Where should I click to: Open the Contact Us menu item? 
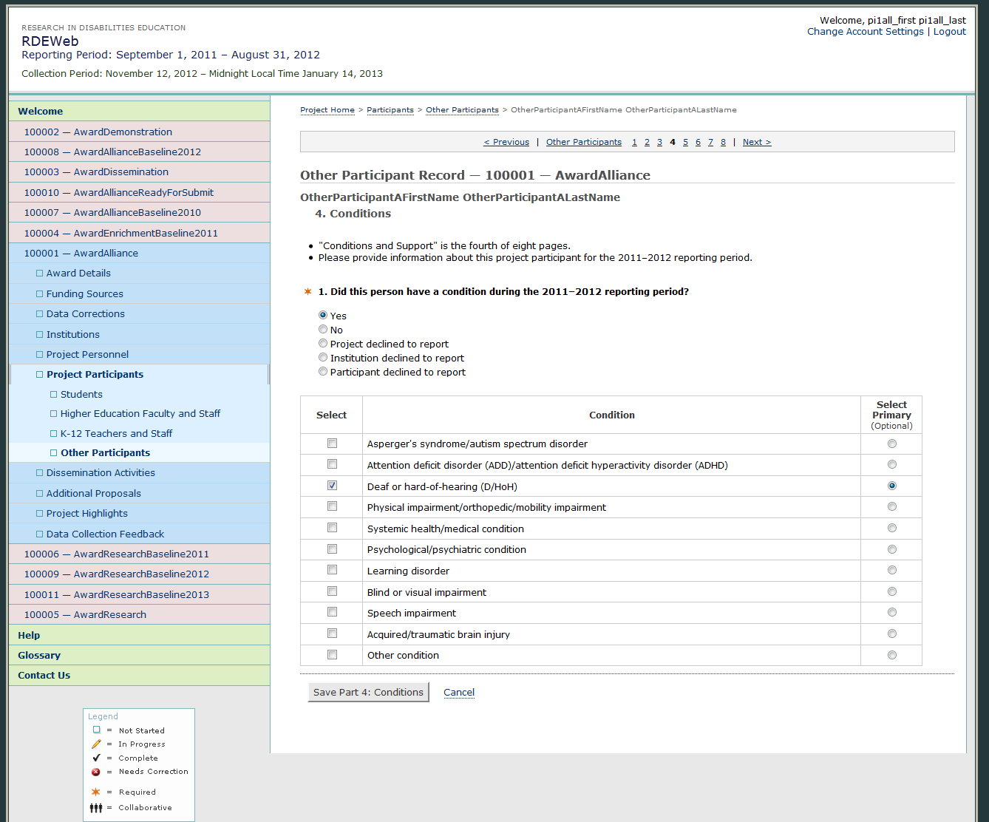click(x=44, y=675)
